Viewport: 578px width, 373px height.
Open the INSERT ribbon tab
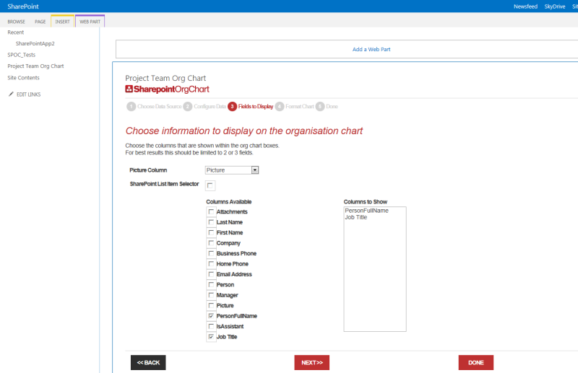click(62, 22)
